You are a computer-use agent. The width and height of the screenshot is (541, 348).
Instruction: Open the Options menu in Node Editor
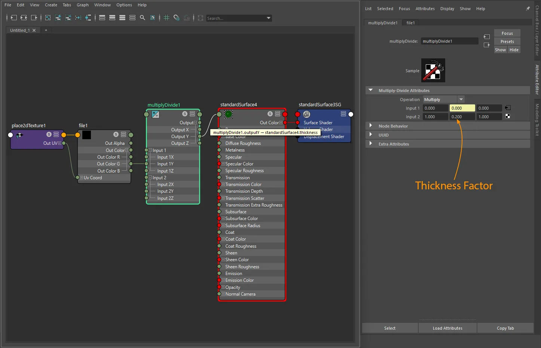[x=124, y=5]
